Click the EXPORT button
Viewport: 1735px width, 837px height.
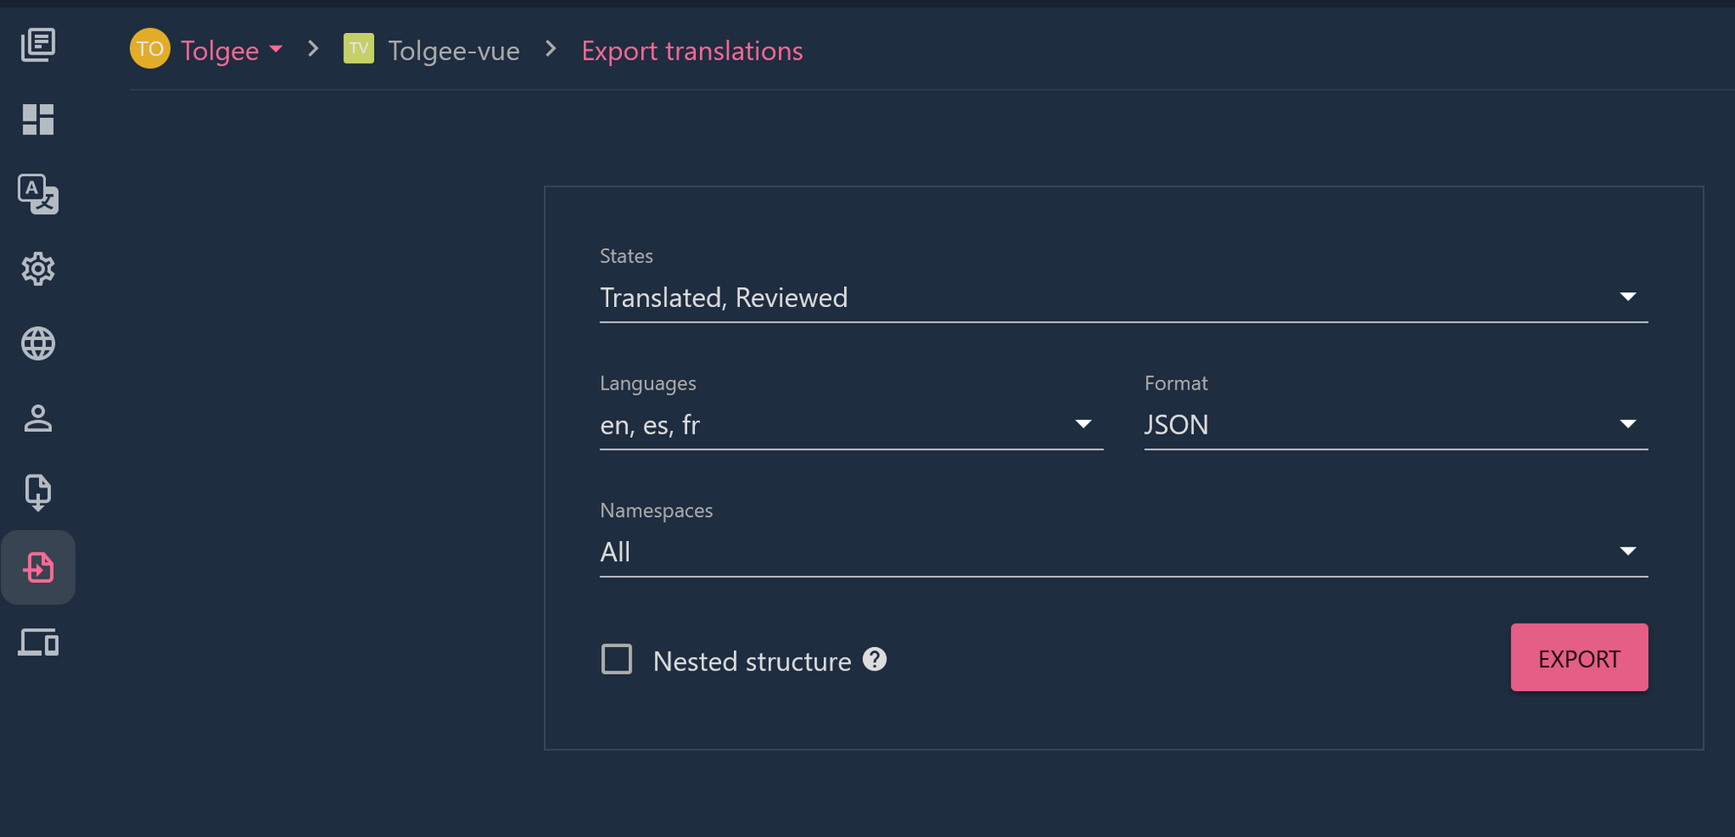(1579, 657)
